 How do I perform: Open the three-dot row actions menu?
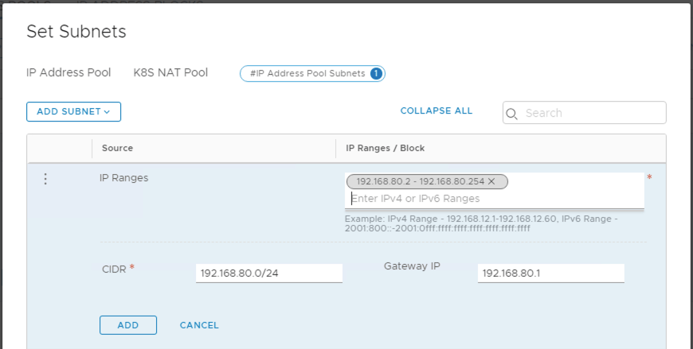(45, 179)
